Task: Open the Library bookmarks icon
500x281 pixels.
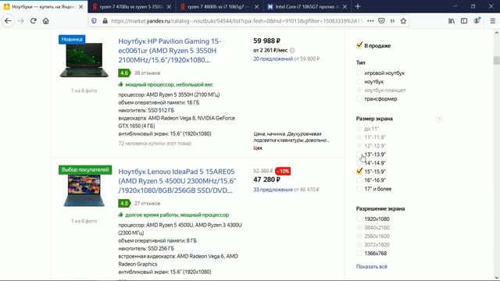Action: [452, 21]
